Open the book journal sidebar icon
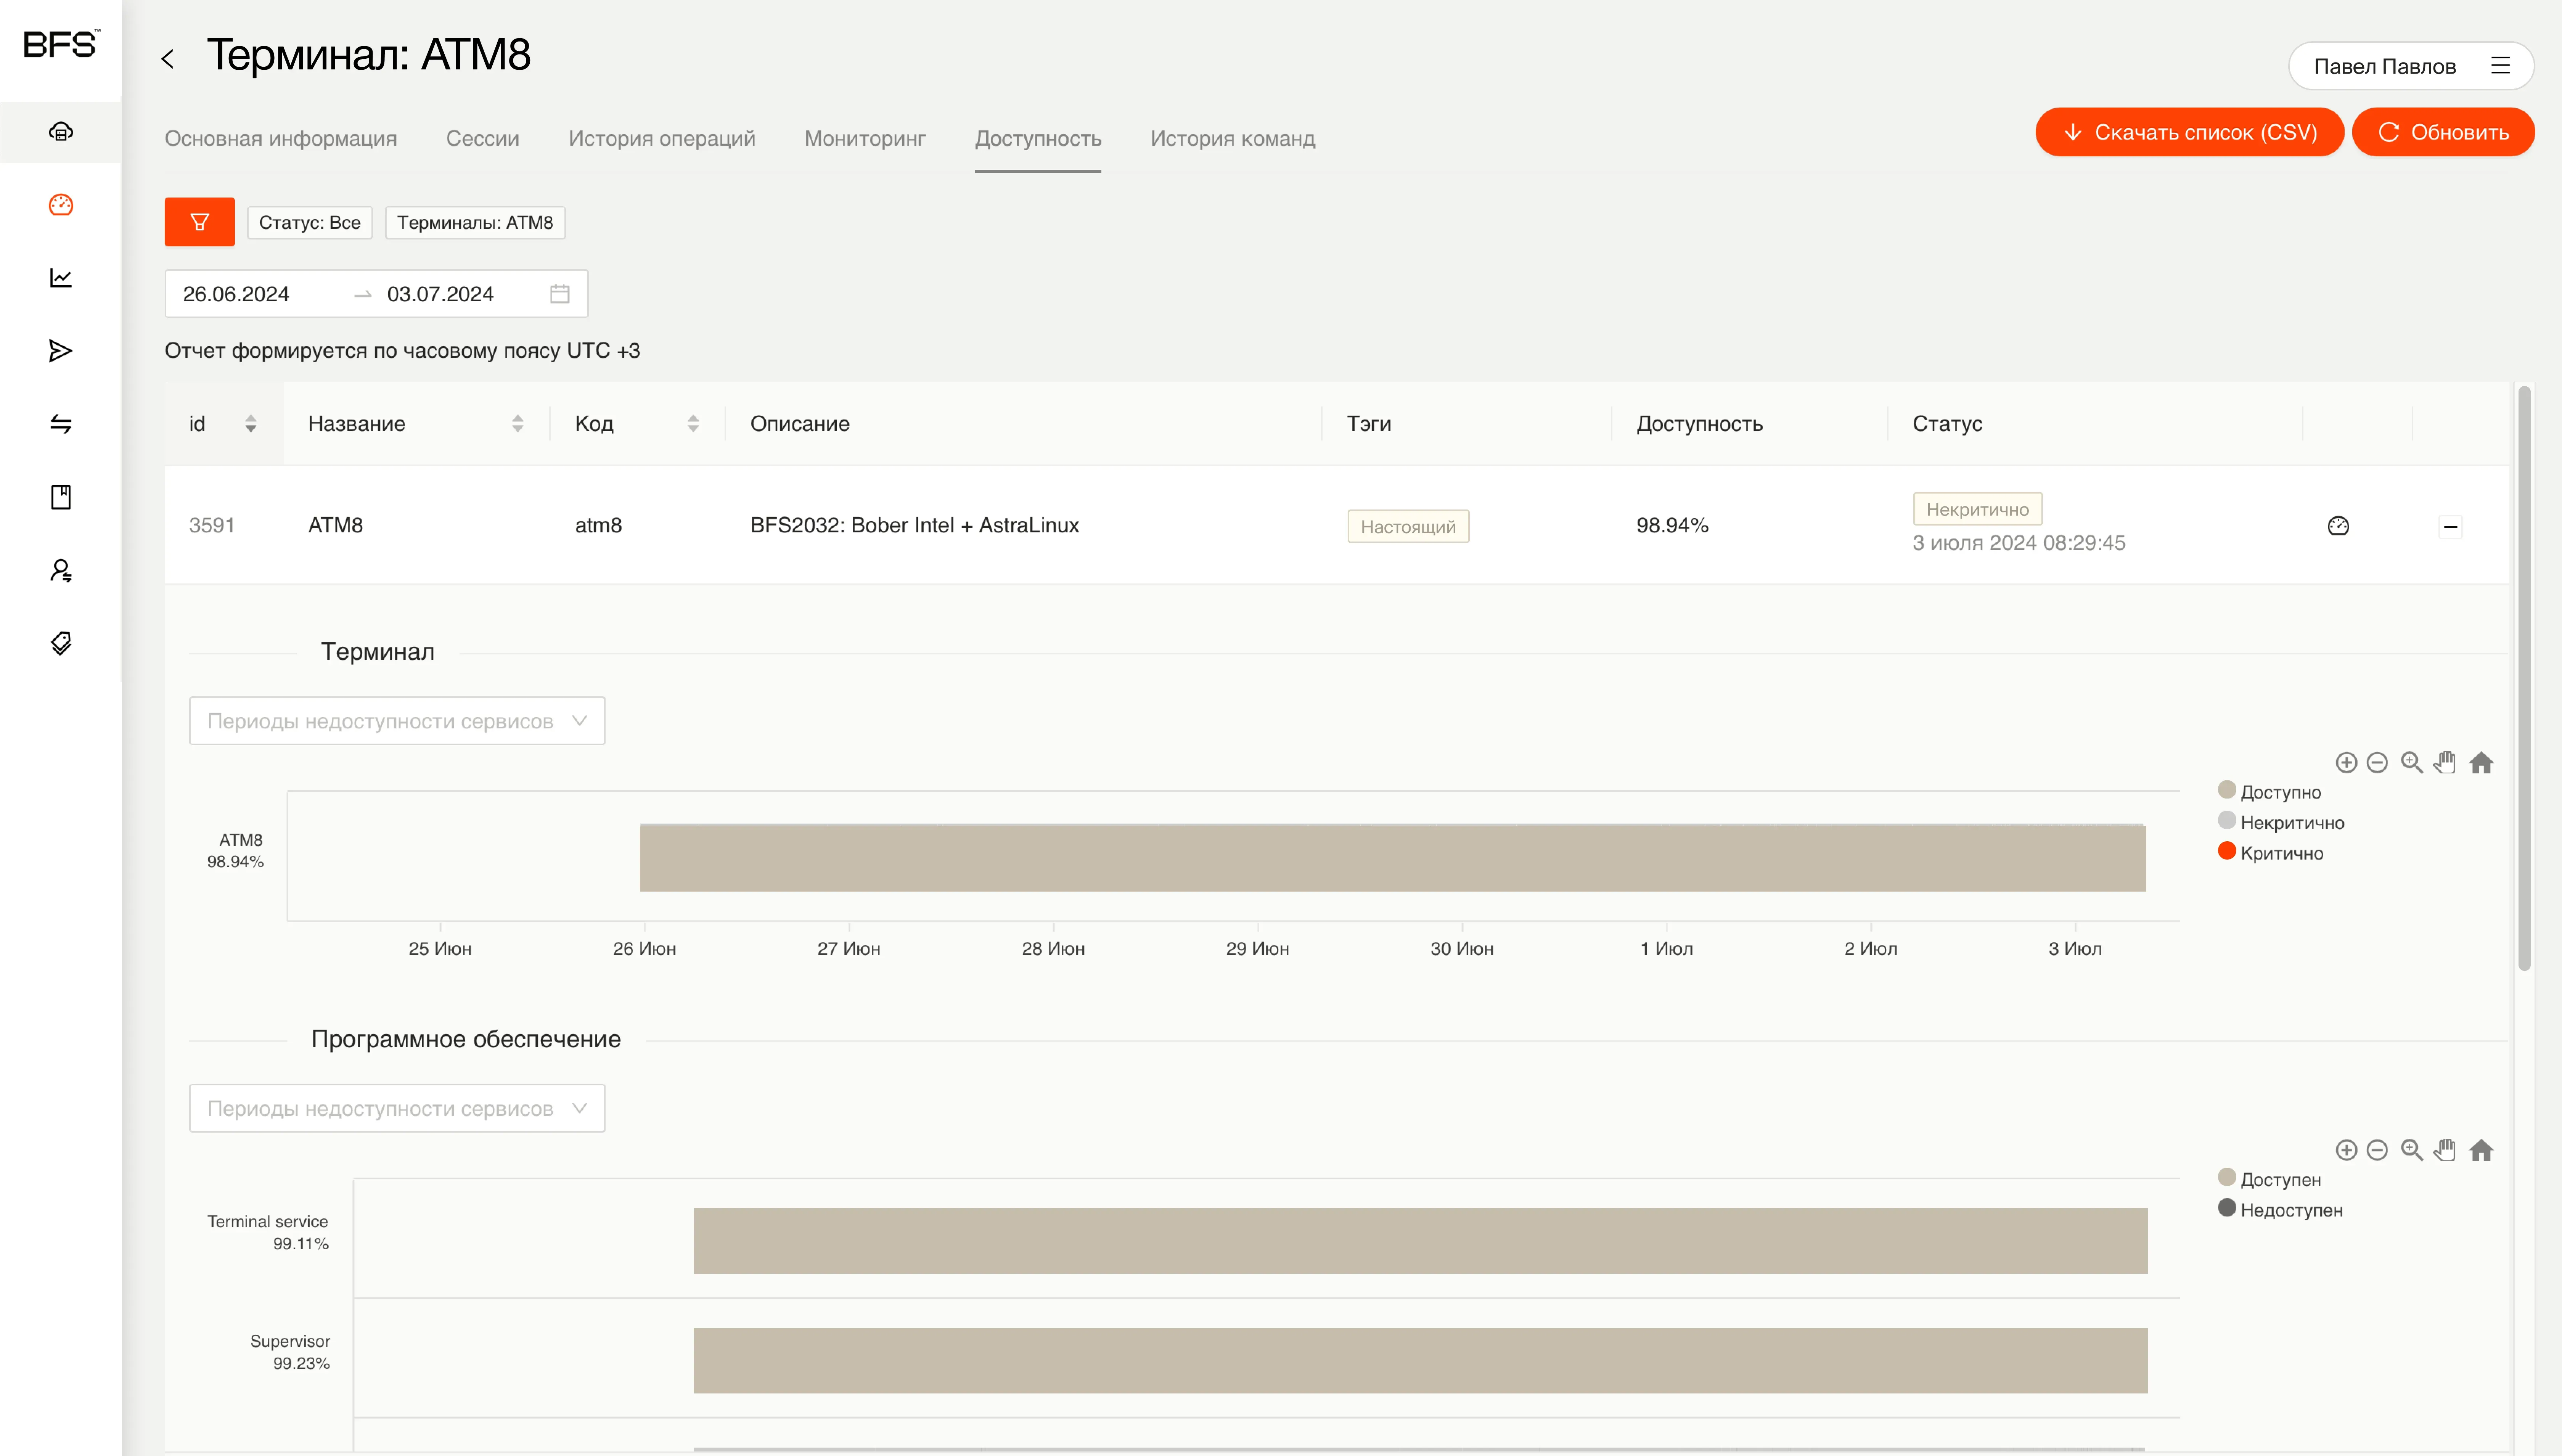The height and width of the screenshot is (1456, 2562). pyautogui.click(x=61, y=497)
